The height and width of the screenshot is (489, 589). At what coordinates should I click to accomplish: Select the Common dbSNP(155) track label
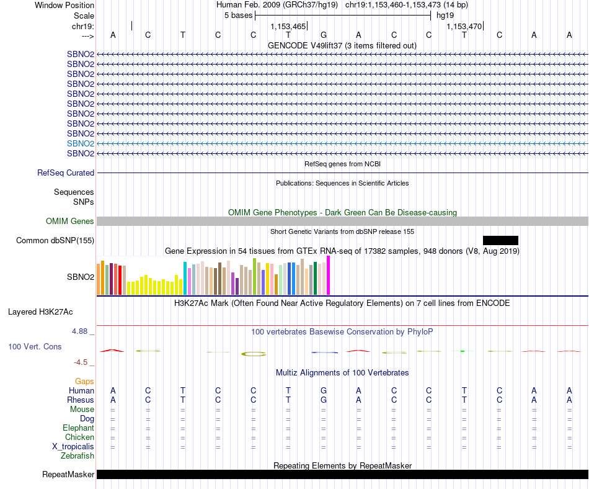pos(55,241)
